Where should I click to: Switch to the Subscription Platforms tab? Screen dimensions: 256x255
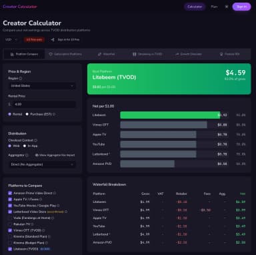click(x=65, y=54)
